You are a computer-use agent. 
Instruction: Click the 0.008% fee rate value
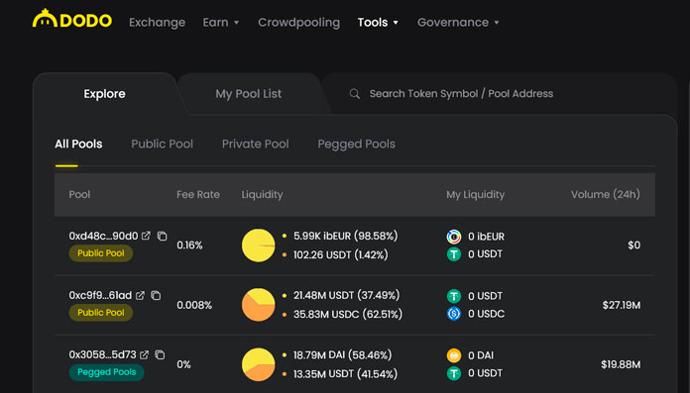pyautogui.click(x=194, y=305)
